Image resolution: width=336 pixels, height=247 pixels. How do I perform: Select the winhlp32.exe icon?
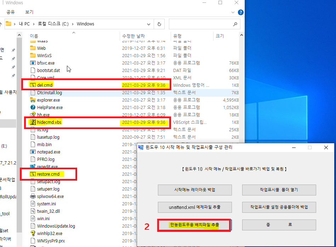(33, 233)
